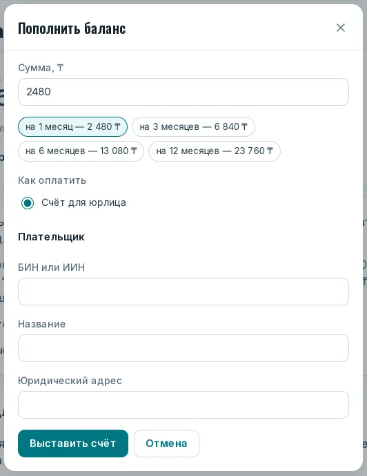Click the Выставить счёт button
Viewport: 367px width, 476px height.
point(73,444)
